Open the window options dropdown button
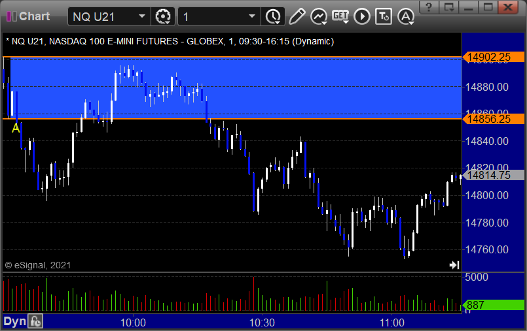527x331 pixels. coord(449,7)
